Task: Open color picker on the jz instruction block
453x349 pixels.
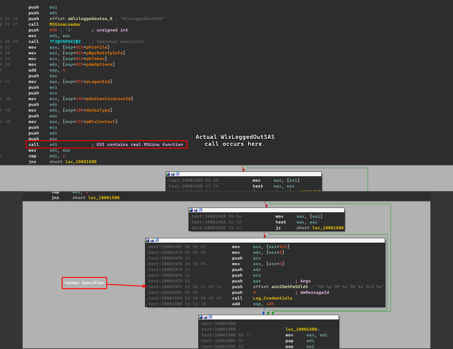Action: tap(191, 210)
